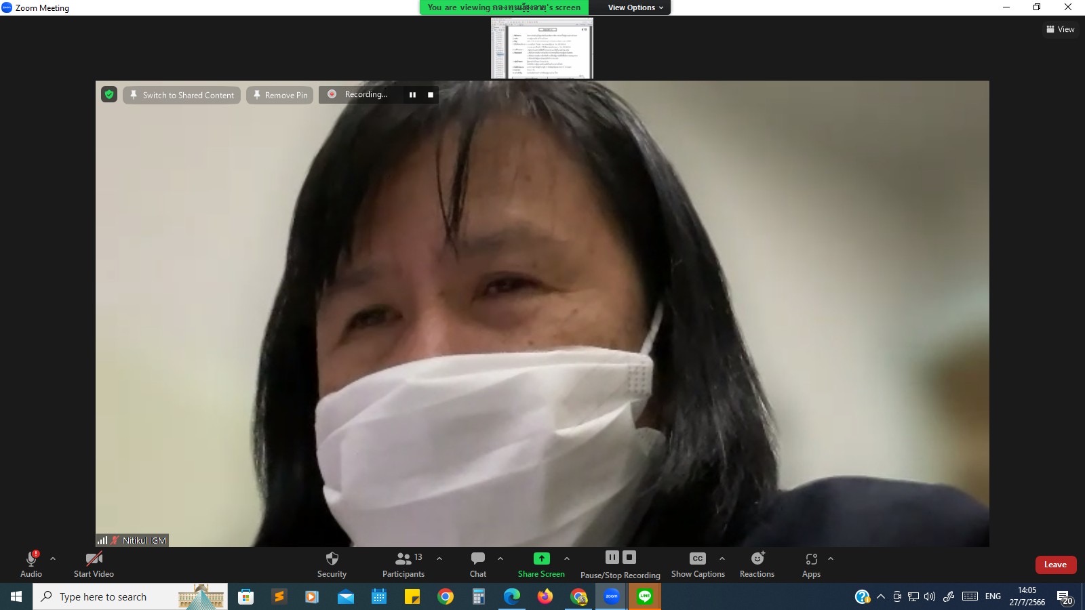
Task: Pause recording from the Recording indicator
Action: (412, 95)
